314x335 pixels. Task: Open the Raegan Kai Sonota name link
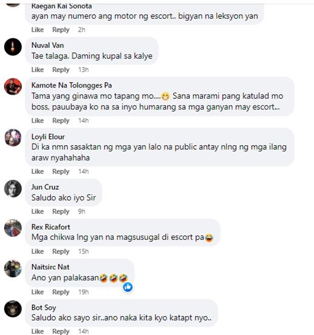pyautogui.click(x=62, y=6)
